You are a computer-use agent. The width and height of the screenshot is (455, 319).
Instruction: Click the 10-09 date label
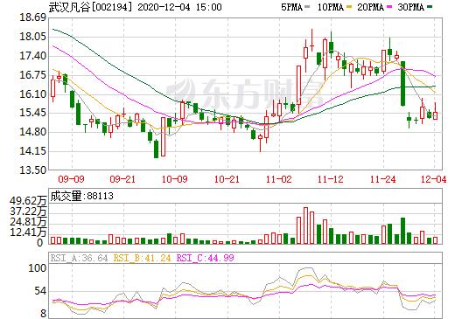tap(175, 179)
